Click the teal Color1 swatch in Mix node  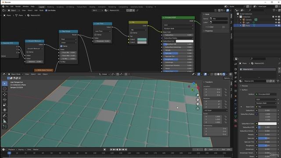142,39
